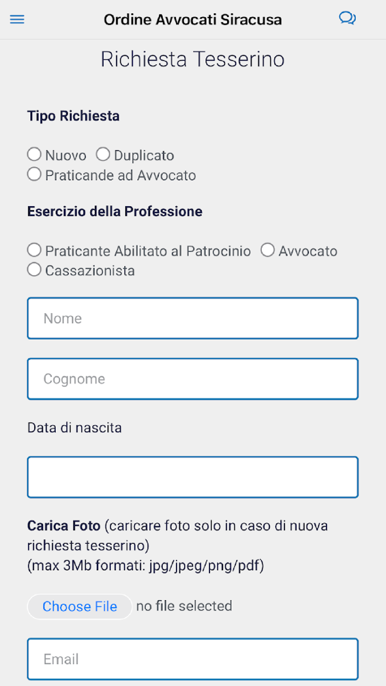386x686 pixels.
Task: Choose the Cassazionista profession option
Action: 34,270
